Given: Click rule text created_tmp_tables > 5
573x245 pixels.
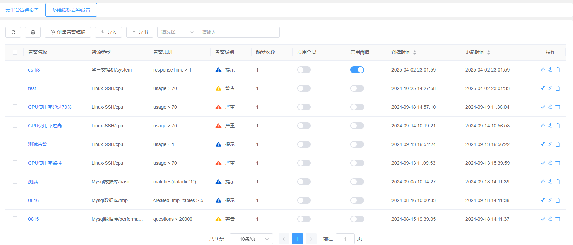Looking at the screenshot, I should tap(178, 200).
